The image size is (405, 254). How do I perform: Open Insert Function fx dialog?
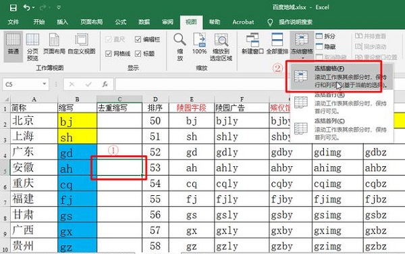(x=105, y=84)
